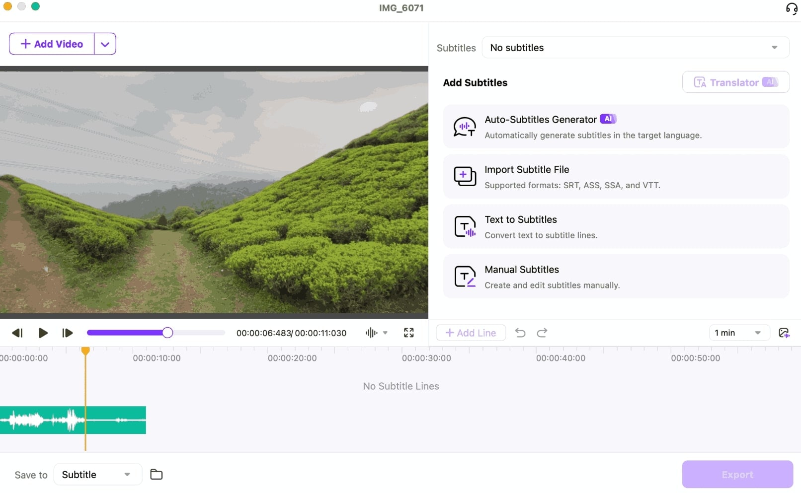Image resolution: width=801 pixels, height=493 pixels.
Task: Choose Manual Subtitles title
Action: (x=522, y=270)
